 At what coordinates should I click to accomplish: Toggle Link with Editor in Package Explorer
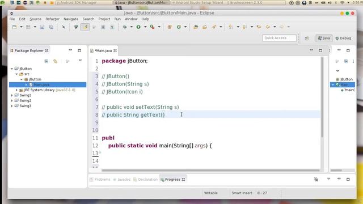[56, 61]
